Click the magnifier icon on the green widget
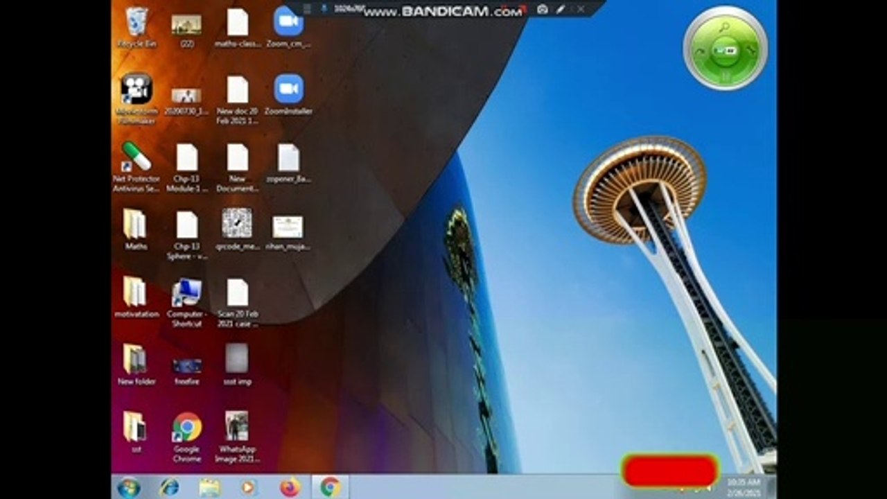The image size is (887, 499). [x=724, y=27]
